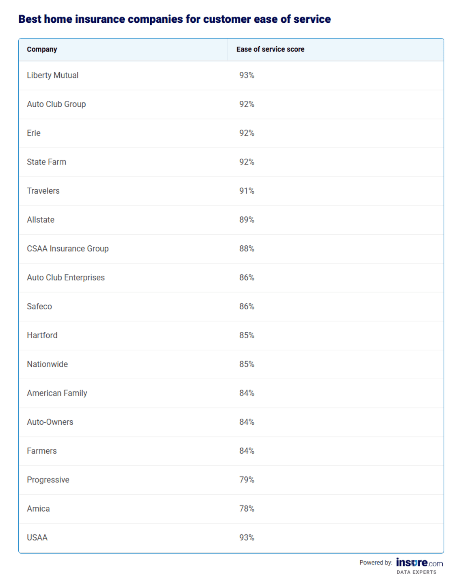Click the table title heading text
Screen dimensions: 463x586
(x=175, y=19)
